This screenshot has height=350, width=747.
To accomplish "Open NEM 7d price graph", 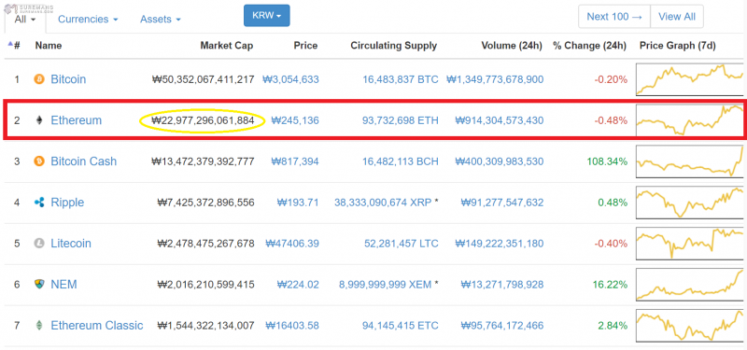I will (x=690, y=285).
